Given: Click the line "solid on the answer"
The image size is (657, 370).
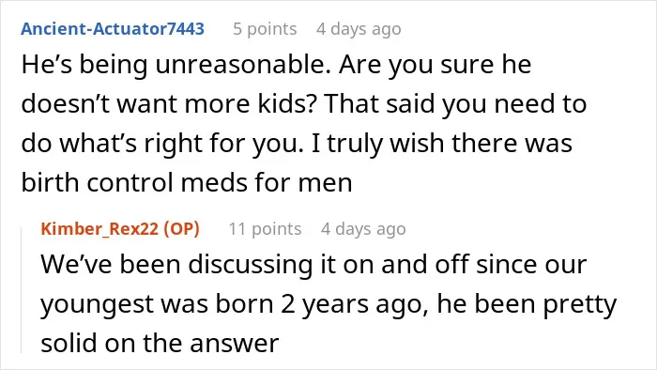Looking at the screenshot, I should 160,343.
